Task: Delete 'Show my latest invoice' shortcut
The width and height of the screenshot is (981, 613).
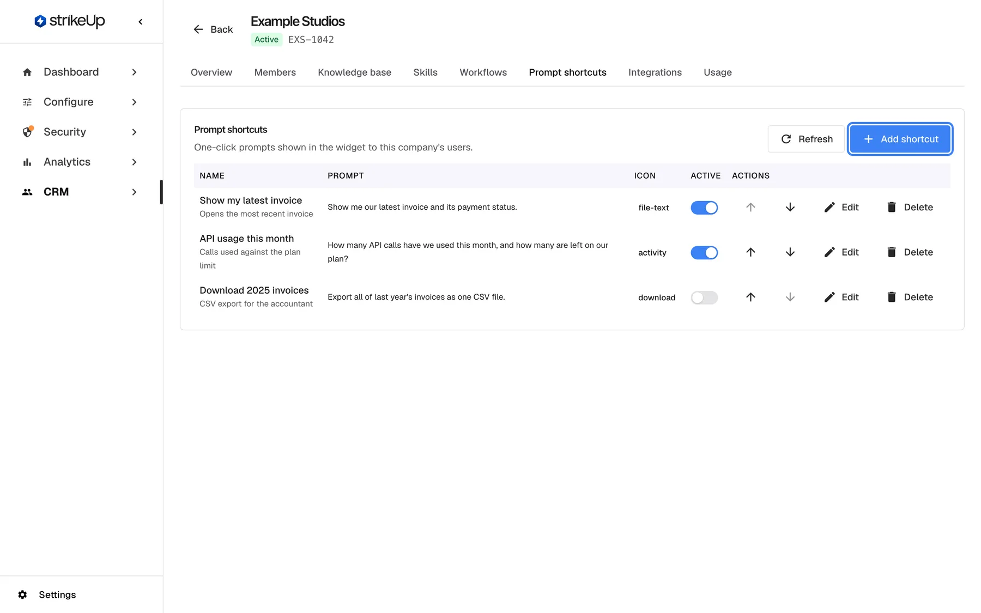Action: 910,207
